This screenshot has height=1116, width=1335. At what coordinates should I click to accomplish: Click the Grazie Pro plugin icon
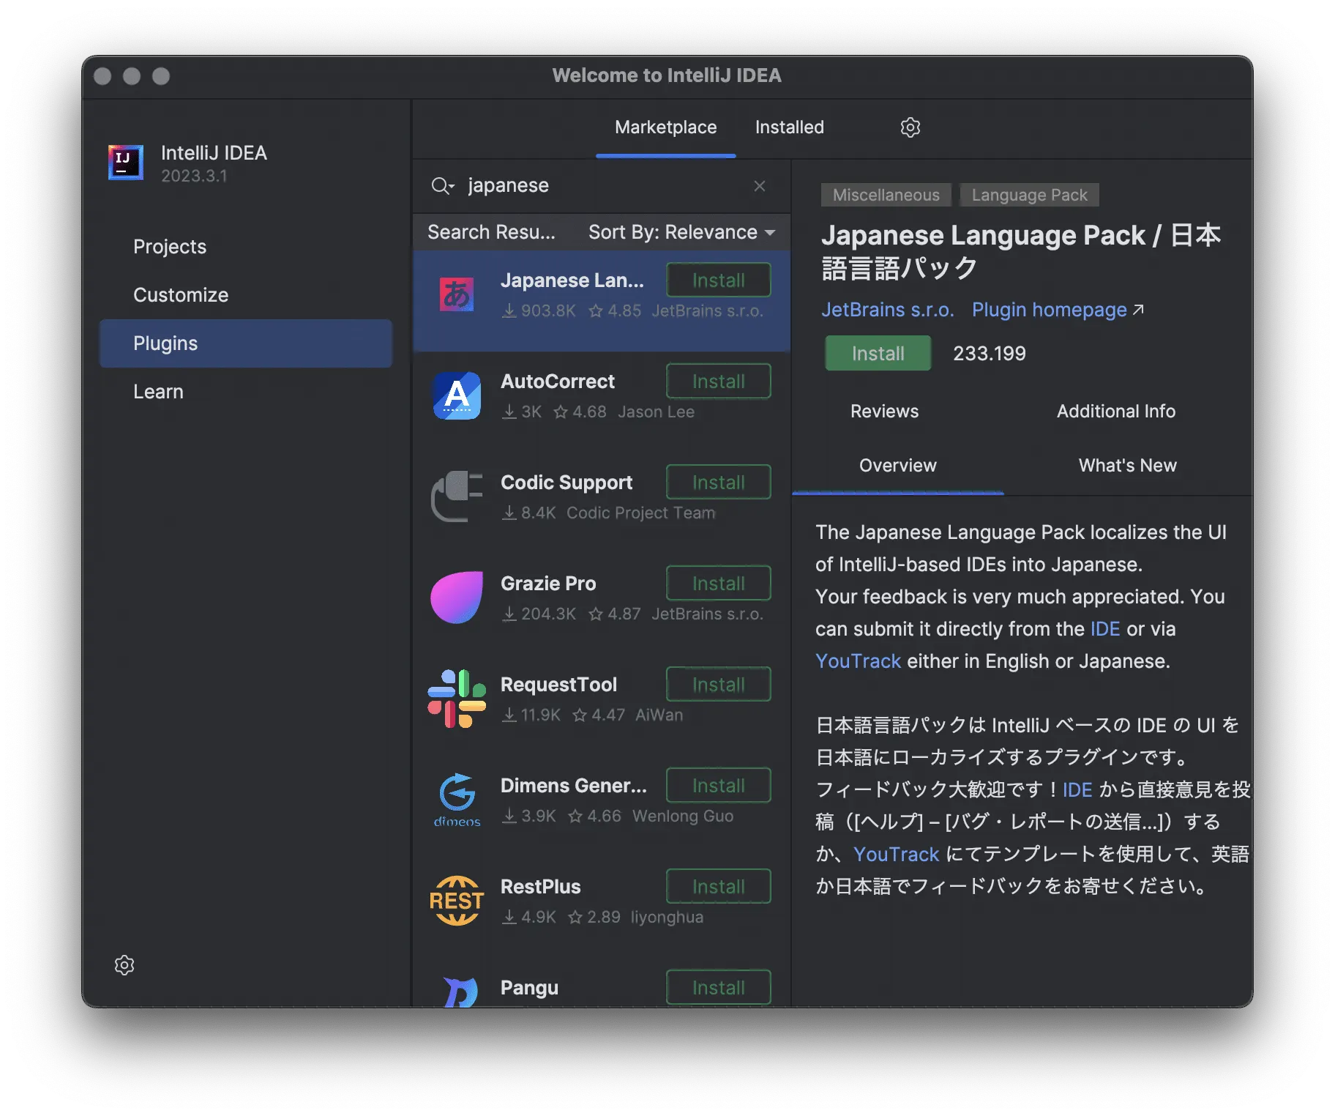[x=457, y=598]
